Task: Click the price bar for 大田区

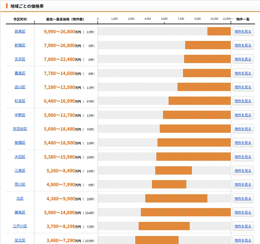Action: (x=193, y=157)
